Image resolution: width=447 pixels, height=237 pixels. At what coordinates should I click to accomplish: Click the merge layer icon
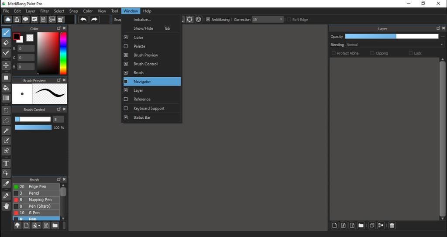pos(381,225)
